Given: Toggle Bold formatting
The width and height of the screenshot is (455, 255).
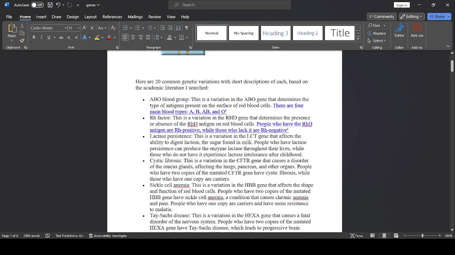Looking at the screenshot, I should coord(34,38).
